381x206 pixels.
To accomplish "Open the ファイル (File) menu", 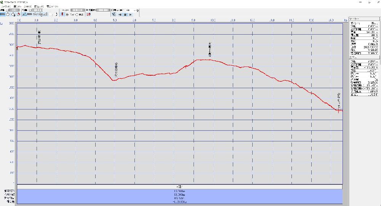I will 6,7.
